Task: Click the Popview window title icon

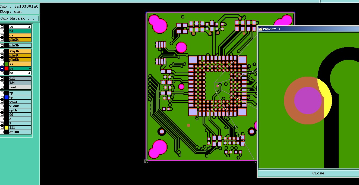Action: click(x=260, y=29)
